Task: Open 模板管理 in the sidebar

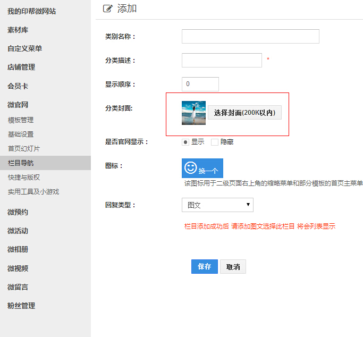Action: [21, 120]
